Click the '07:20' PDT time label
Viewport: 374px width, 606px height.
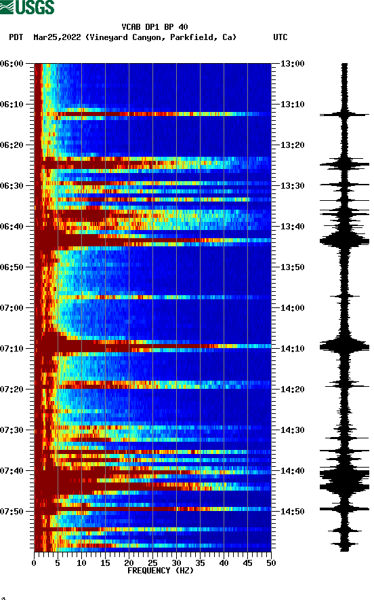point(12,390)
